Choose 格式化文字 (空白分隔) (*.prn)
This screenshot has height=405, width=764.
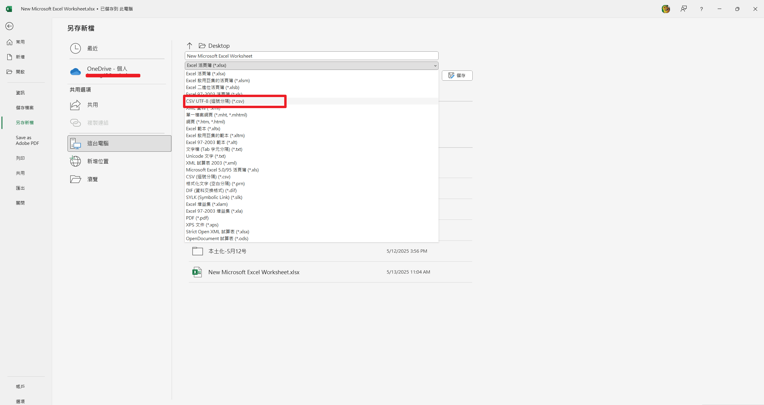[311, 184]
